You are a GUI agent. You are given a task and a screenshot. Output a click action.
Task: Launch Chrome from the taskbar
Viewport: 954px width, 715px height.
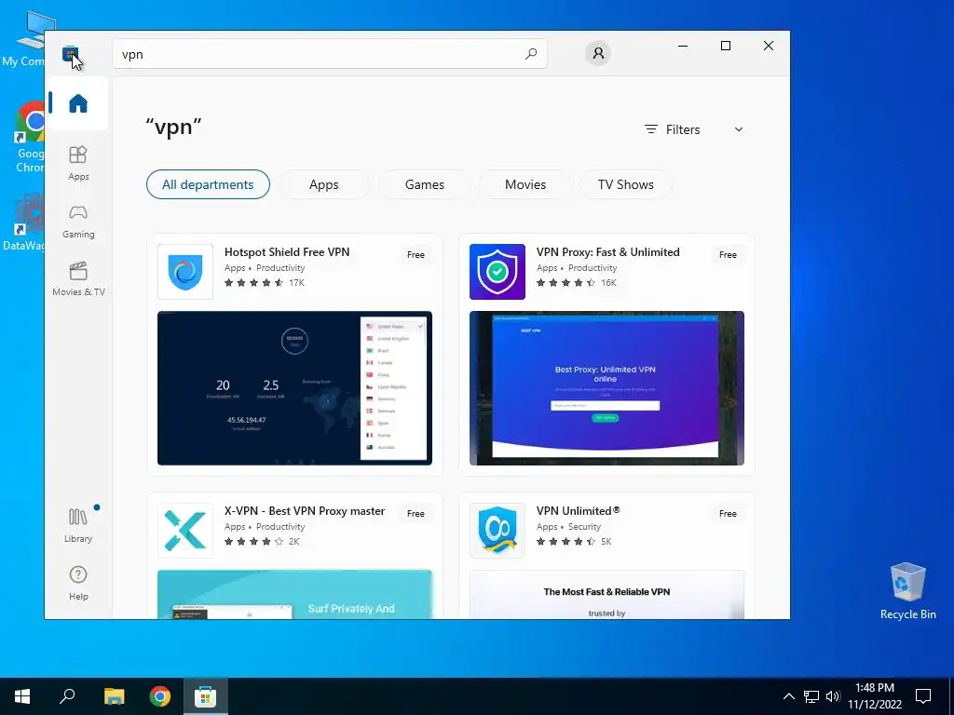pos(160,696)
